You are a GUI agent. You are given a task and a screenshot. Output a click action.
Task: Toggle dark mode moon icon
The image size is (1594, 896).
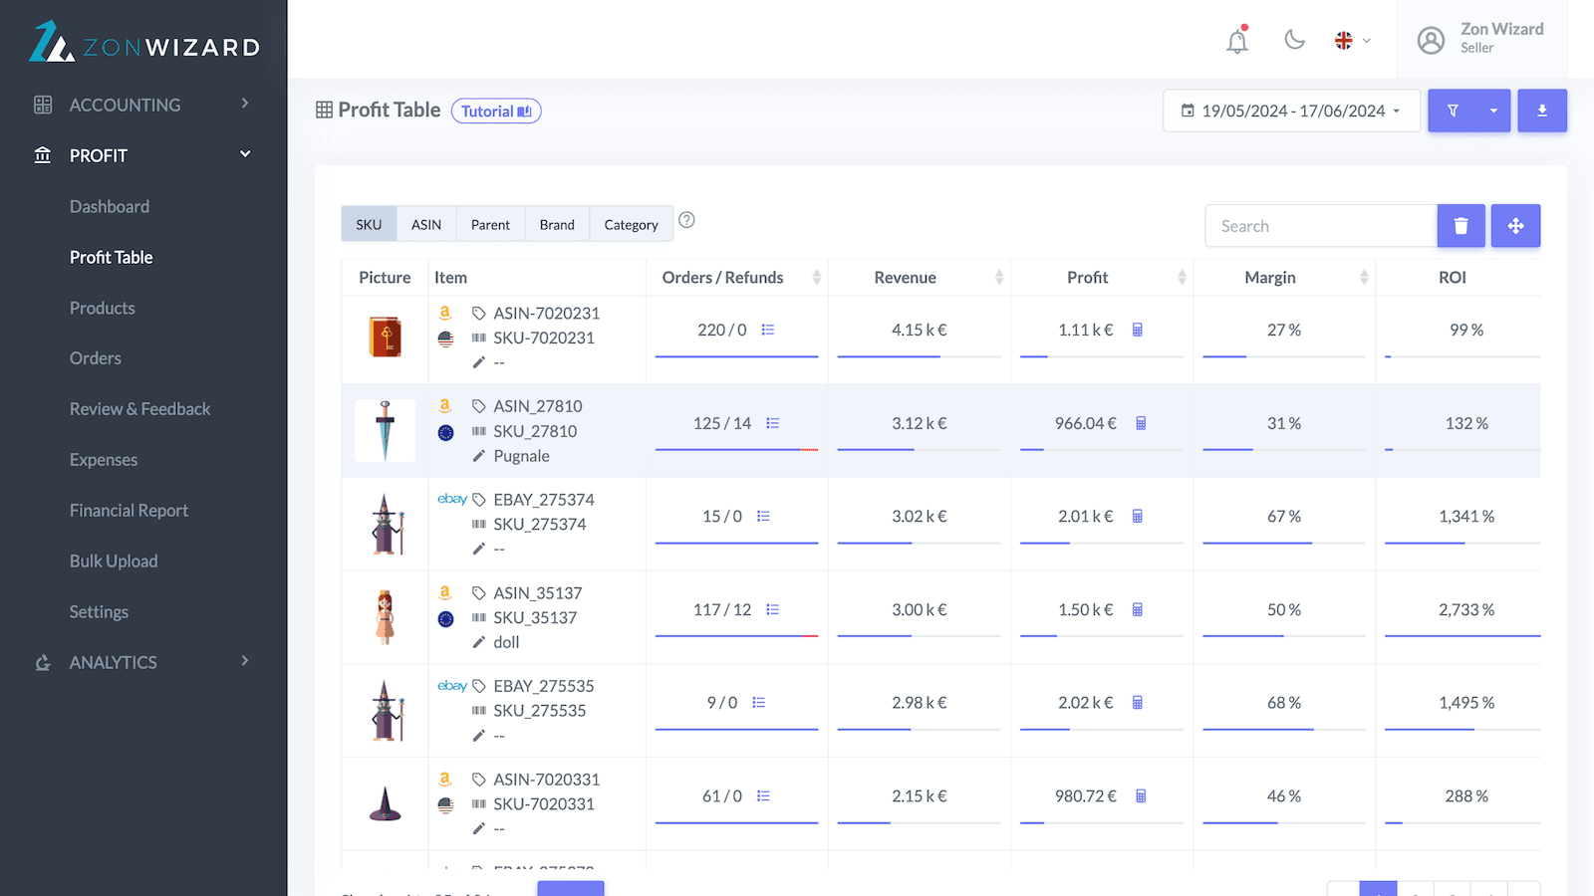(1294, 40)
